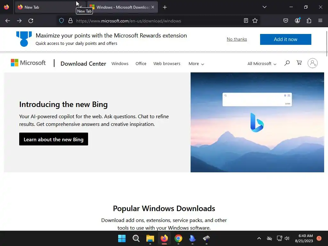Open the blue app icon beside Chrome in taskbar
Screen dimensions: 328x246
coord(193,238)
